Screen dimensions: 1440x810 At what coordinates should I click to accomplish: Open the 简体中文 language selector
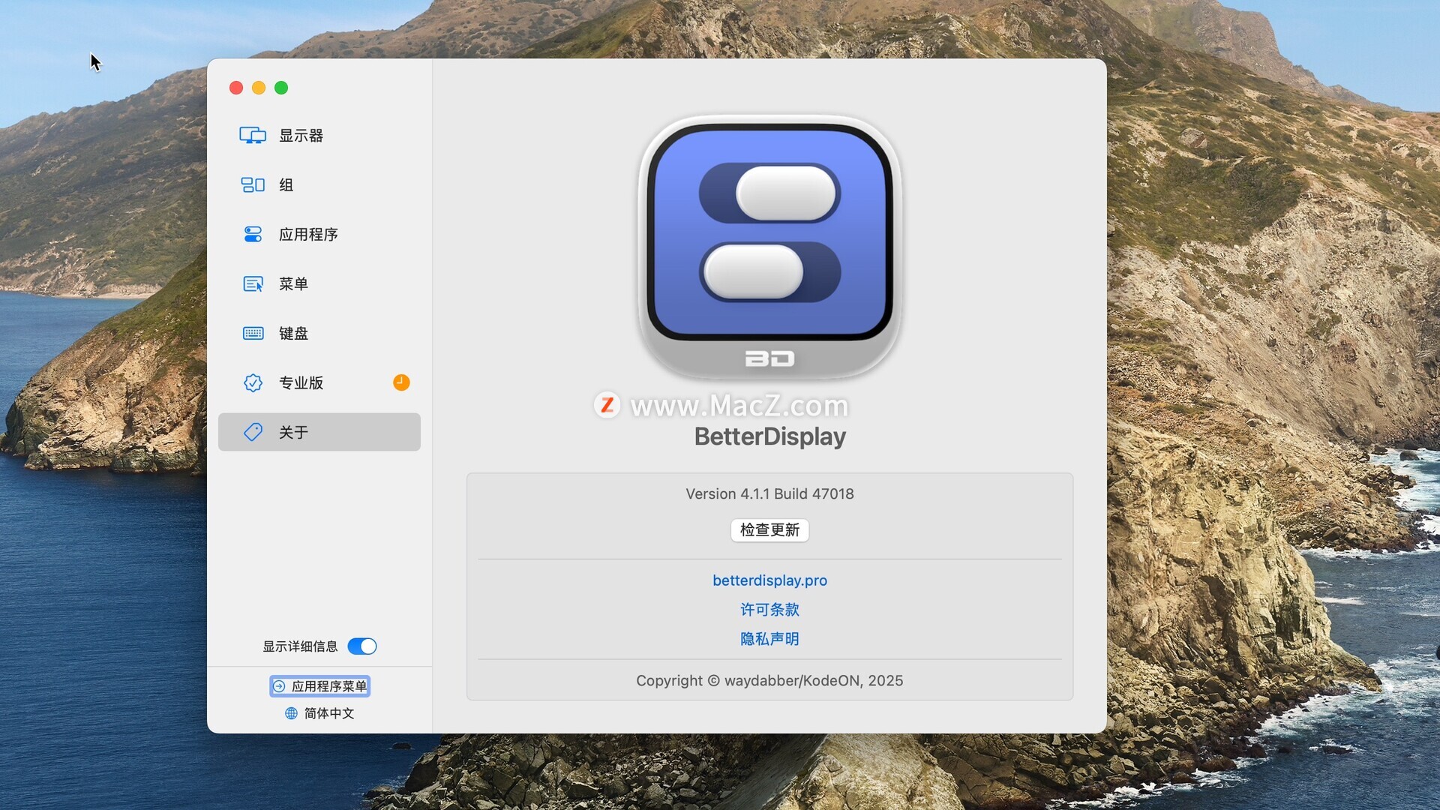(328, 713)
